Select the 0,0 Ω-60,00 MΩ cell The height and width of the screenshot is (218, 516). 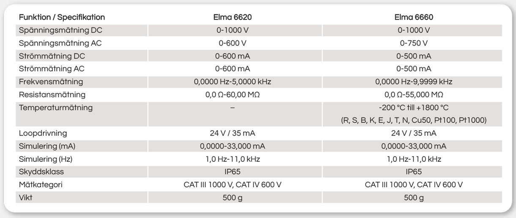pyautogui.click(x=232, y=95)
